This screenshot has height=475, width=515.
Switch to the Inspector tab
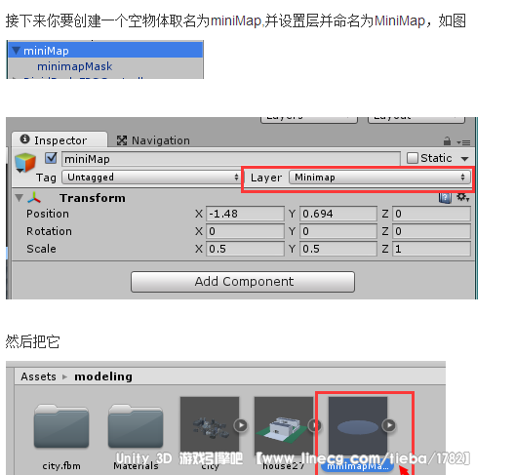(59, 139)
